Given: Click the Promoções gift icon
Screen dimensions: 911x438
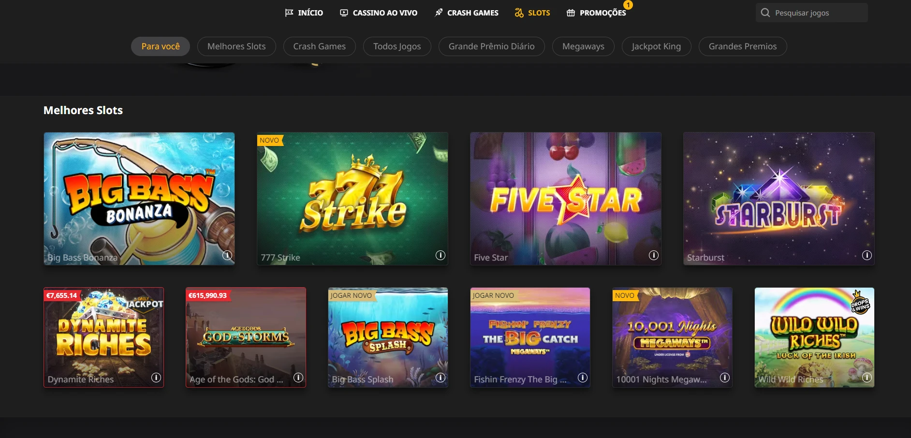Looking at the screenshot, I should click(x=571, y=13).
